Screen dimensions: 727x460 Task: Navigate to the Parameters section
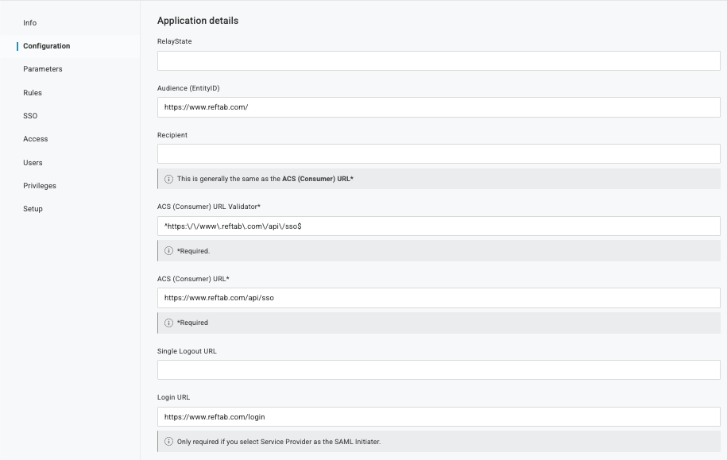point(42,69)
